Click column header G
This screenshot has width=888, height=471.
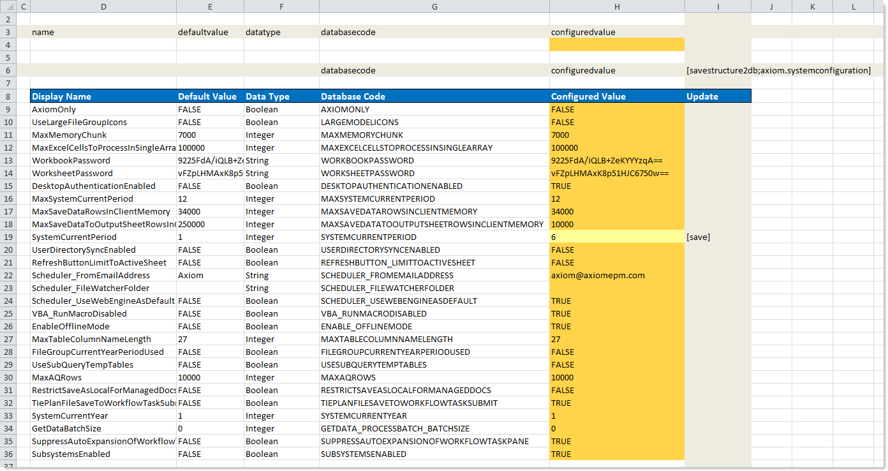pyautogui.click(x=434, y=6)
